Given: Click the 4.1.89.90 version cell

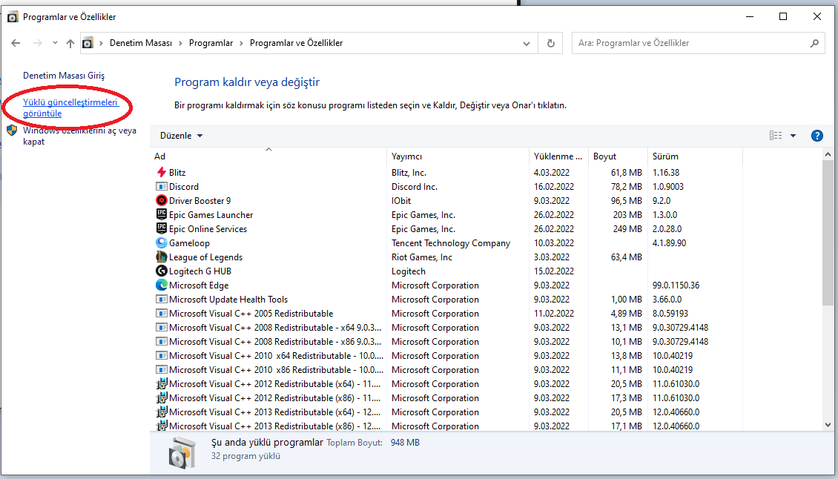Looking at the screenshot, I should [669, 243].
